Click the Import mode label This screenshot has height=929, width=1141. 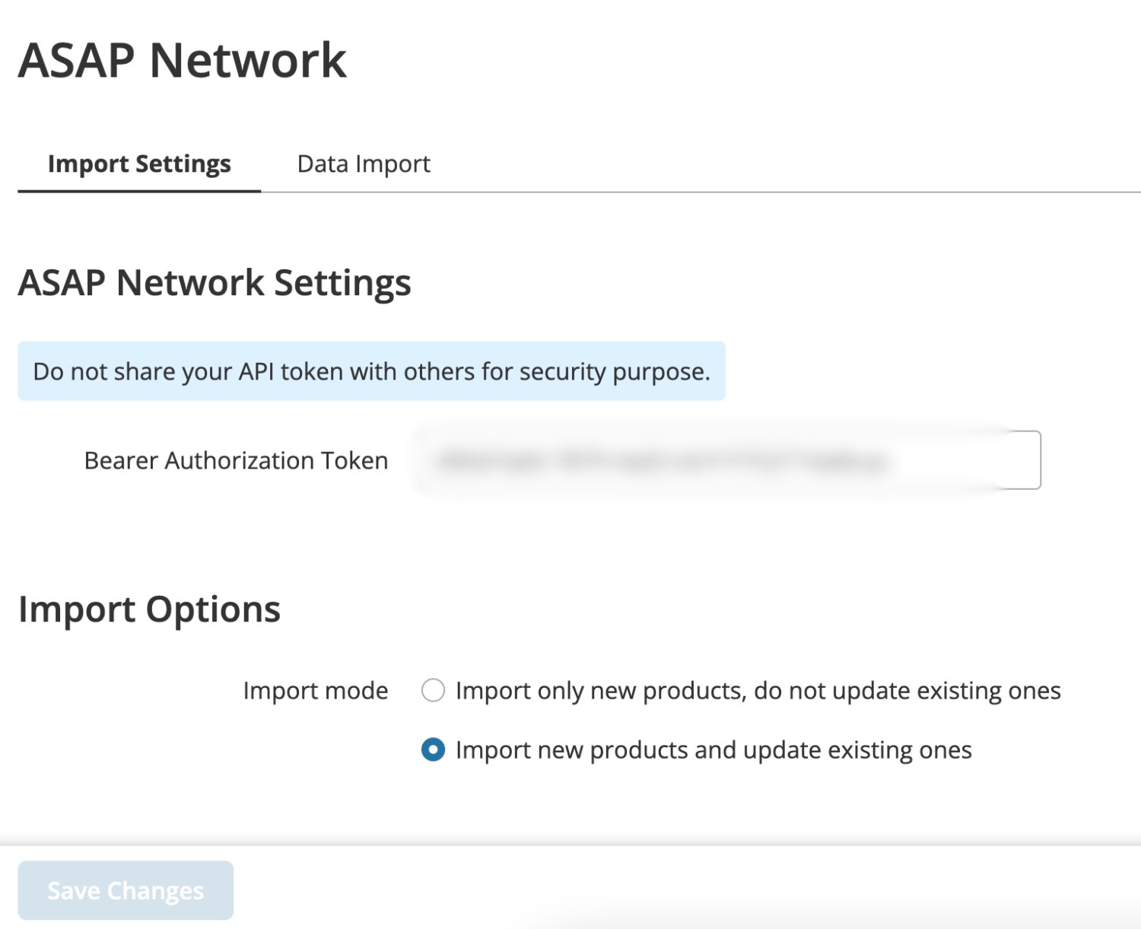click(x=315, y=690)
